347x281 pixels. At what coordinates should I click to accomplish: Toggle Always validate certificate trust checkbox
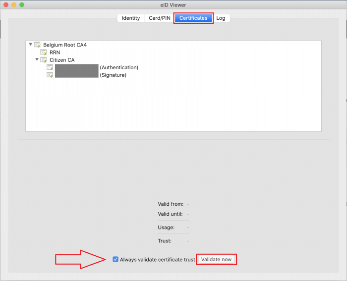click(116, 259)
